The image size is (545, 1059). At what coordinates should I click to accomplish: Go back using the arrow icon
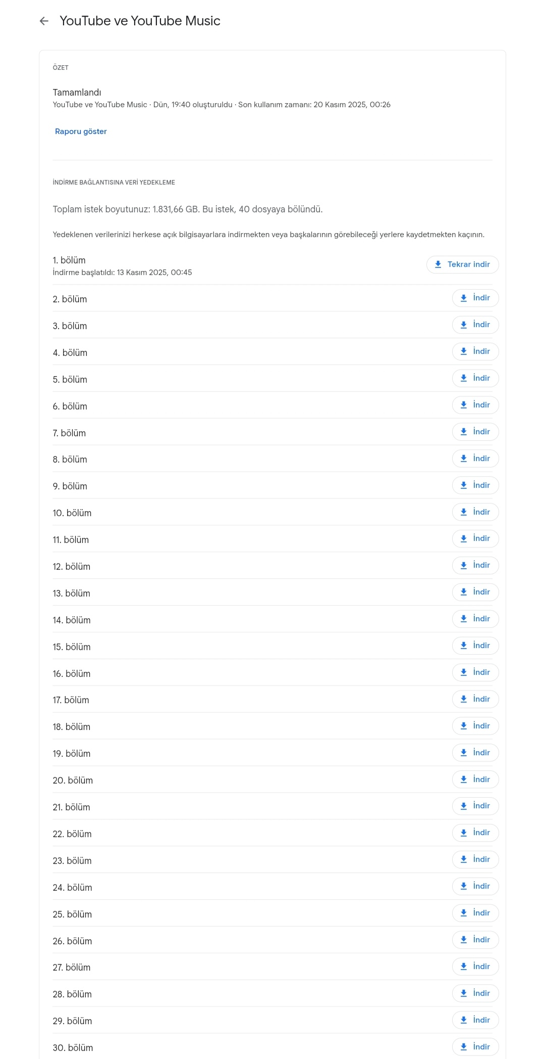coord(44,21)
